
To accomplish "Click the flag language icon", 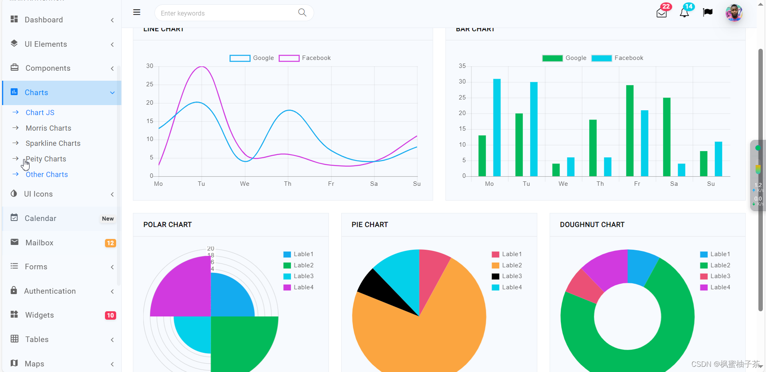I will coord(708,12).
